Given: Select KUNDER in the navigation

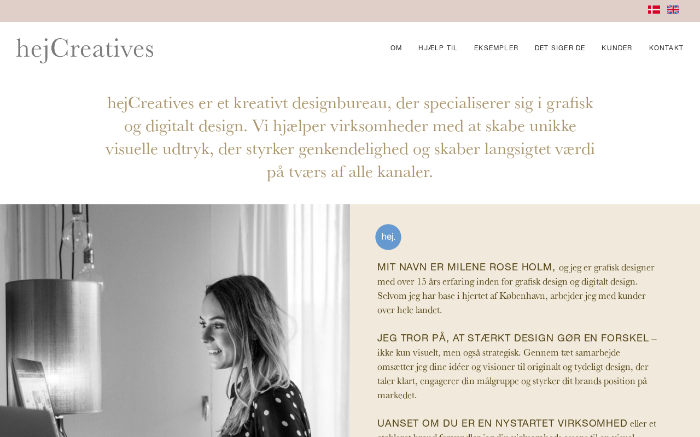Looking at the screenshot, I should coord(617,48).
